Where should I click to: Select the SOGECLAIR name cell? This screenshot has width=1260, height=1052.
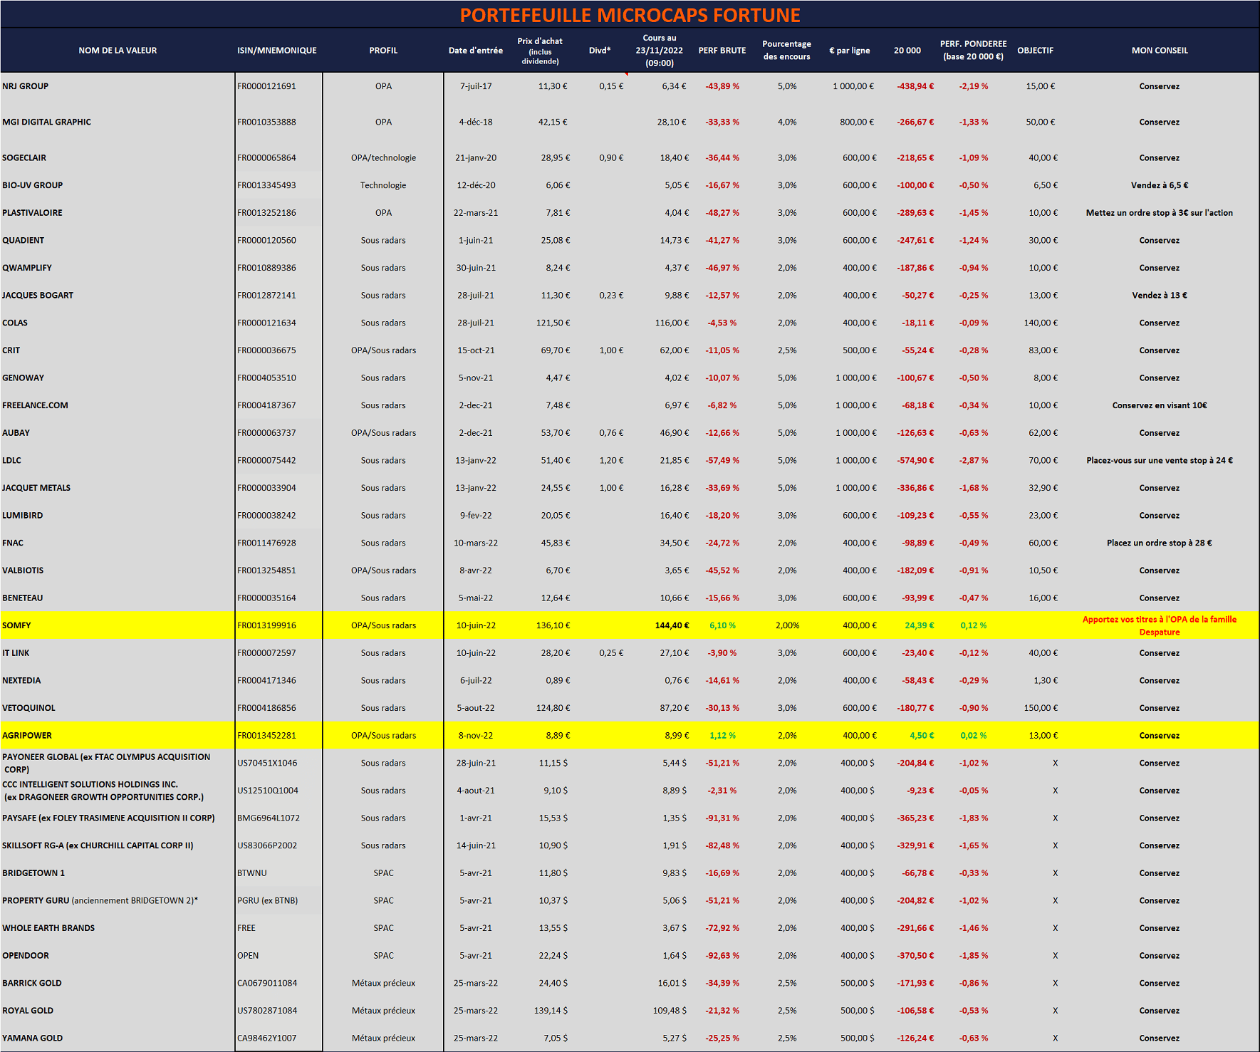[24, 157]
